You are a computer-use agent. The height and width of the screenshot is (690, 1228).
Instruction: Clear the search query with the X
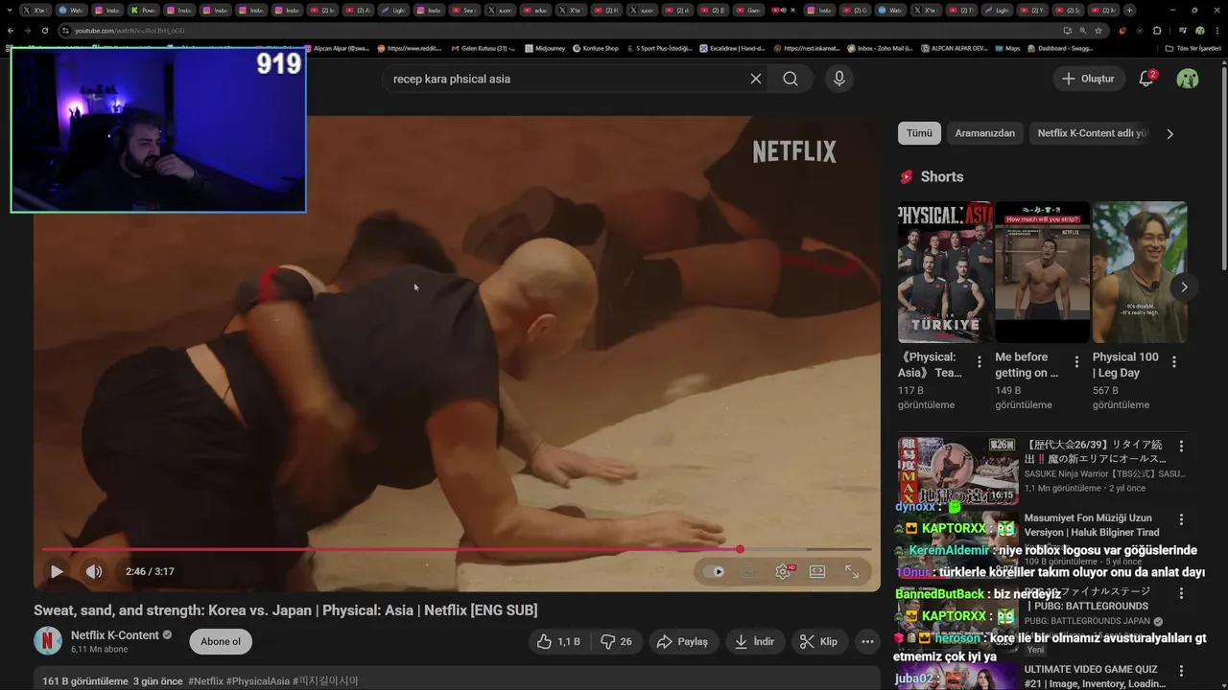[x=755, y=79]
